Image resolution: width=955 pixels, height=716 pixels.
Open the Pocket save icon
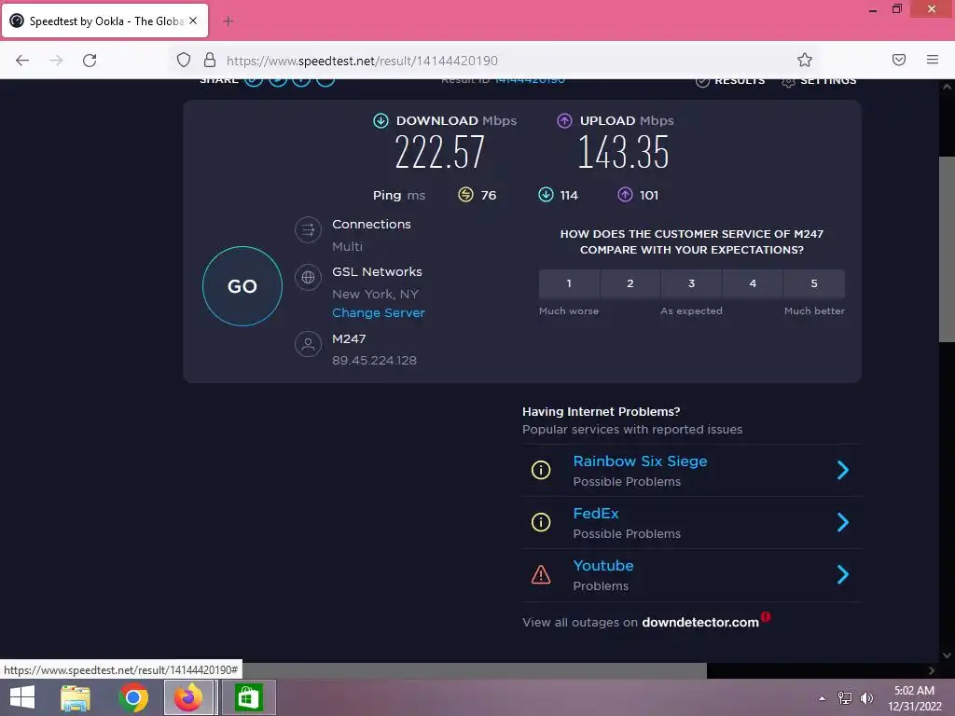(899, 60)
